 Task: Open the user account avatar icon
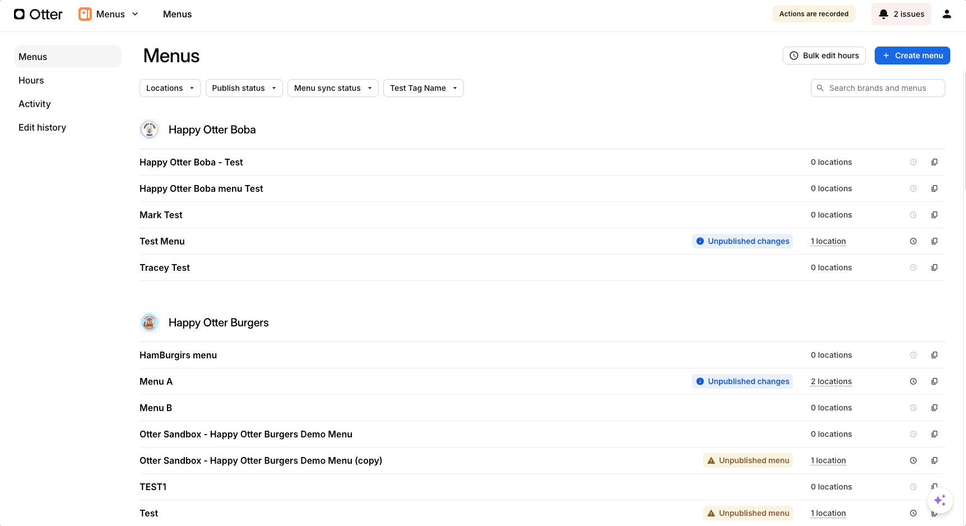(946, 13)
